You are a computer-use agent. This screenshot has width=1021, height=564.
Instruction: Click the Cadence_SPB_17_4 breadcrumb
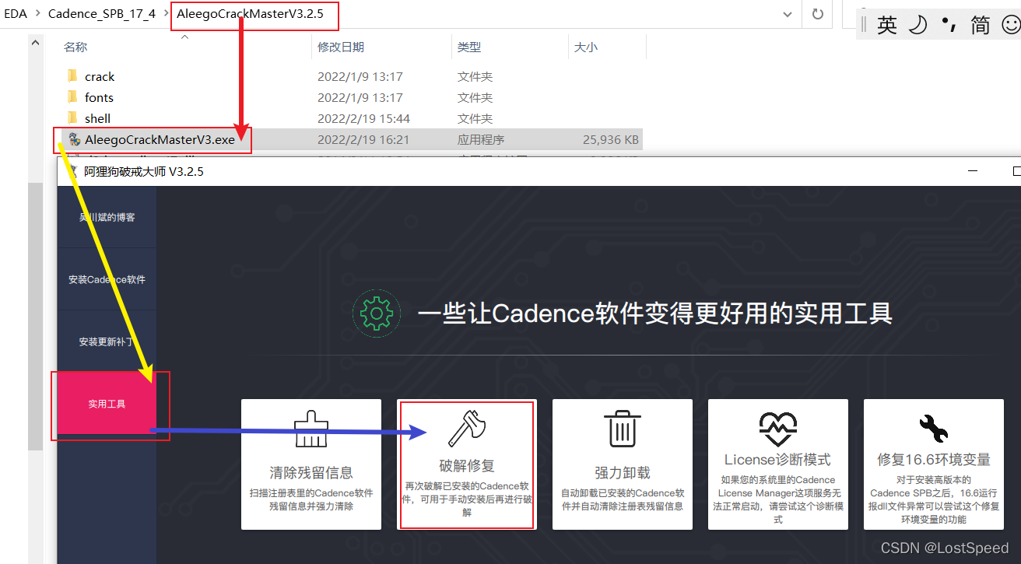pyautogui.click(x=102, y=14)
